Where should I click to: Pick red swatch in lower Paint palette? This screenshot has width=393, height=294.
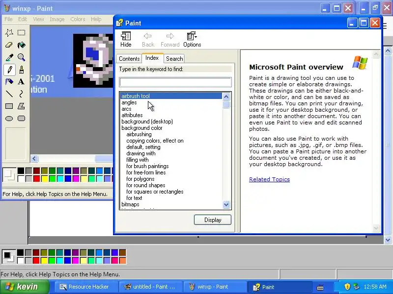click(36, 261)
